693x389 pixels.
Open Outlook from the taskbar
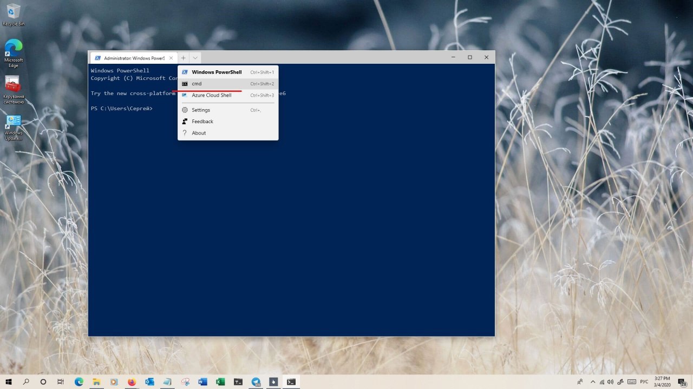[149, 381]
